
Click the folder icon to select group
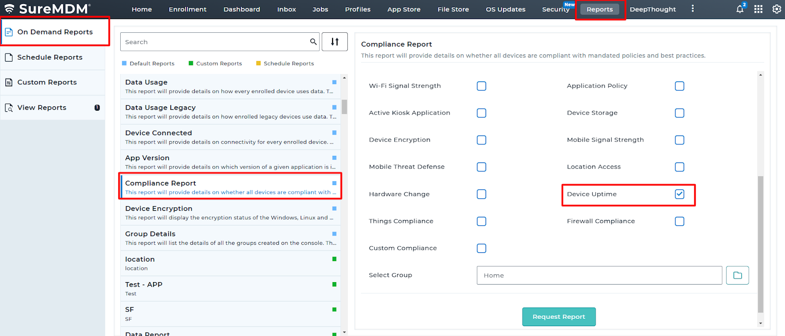pos(737,275)
